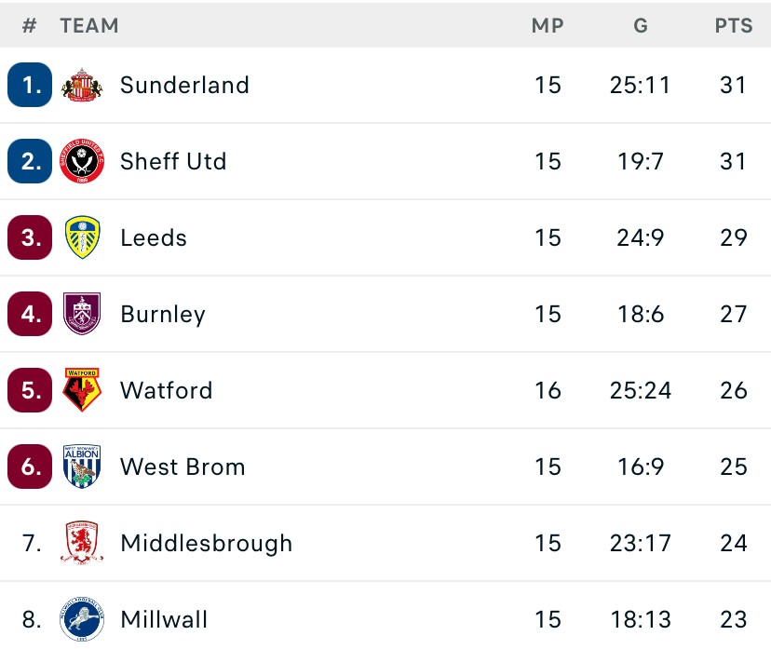Click the West Brom Albion crest
Screen dimensions: 771x649
pos(82,466)
